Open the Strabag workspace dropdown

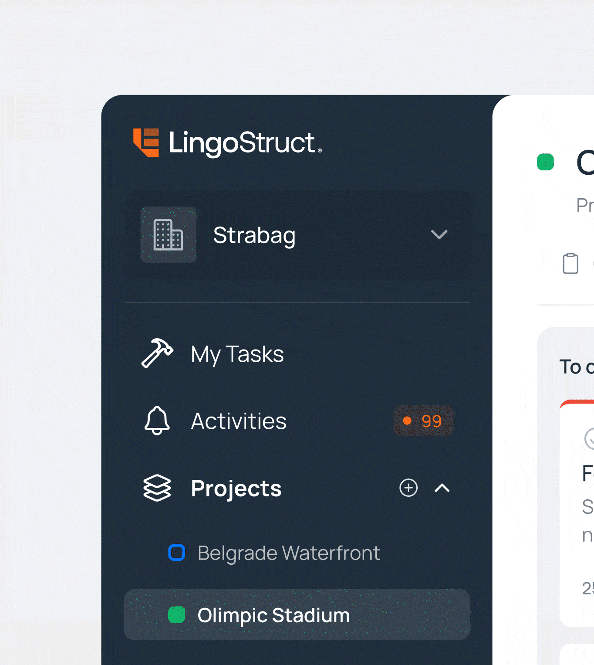point(439,235)
